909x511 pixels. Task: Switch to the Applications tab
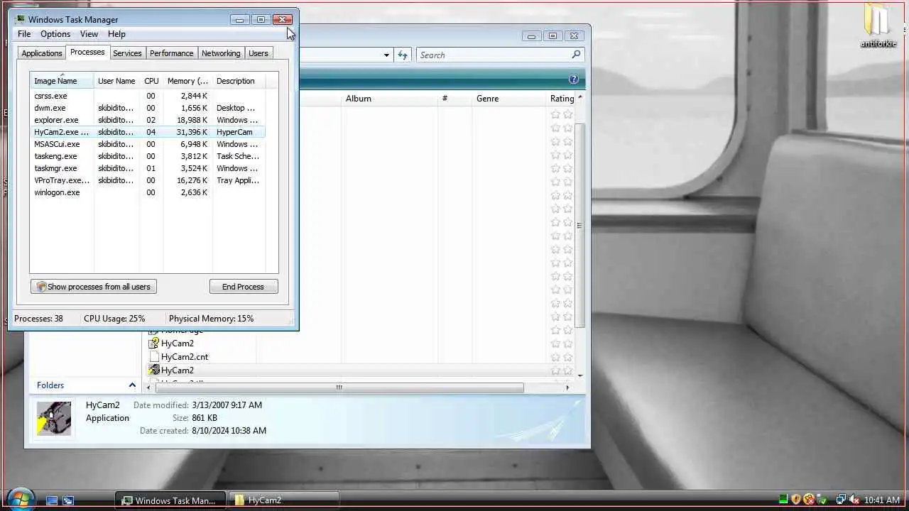point(42,53)
